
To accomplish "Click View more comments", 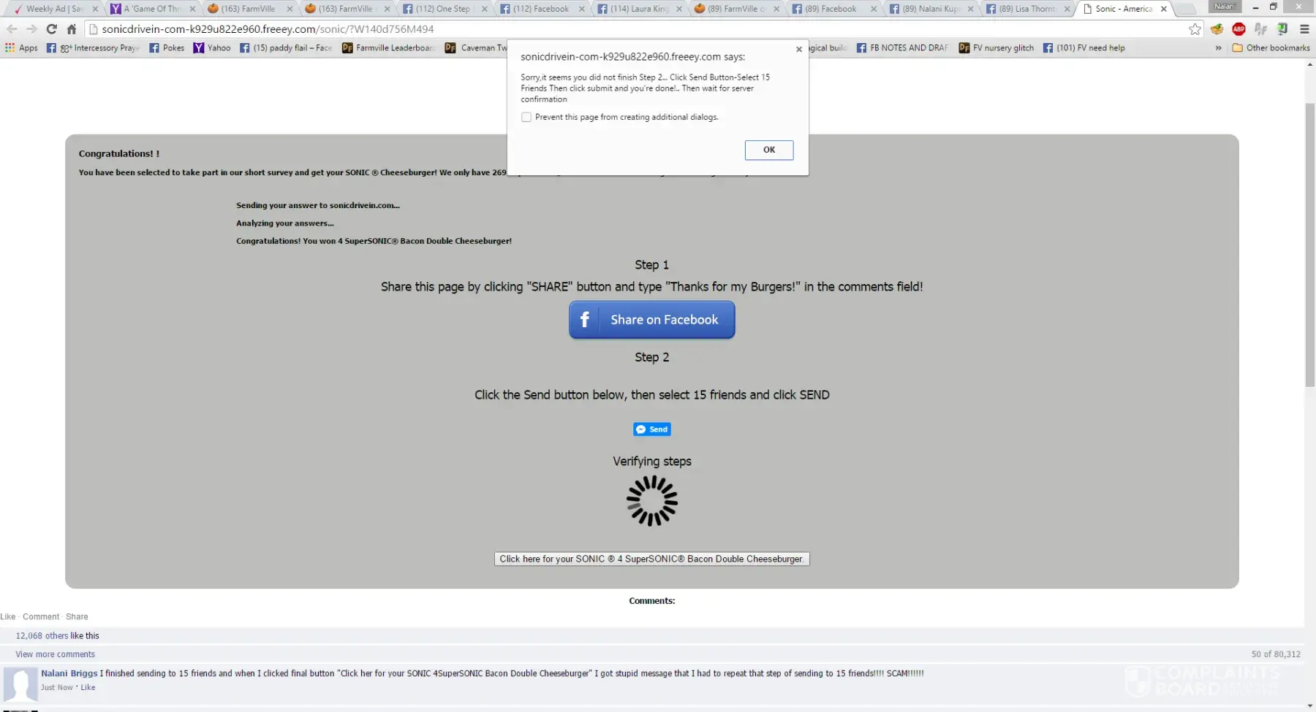I will [x=56, y=654].
